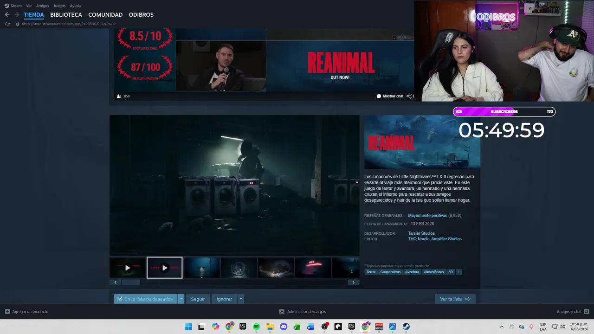Click the Ignorar button
The image size is (594, 334).
click(224, 299)
